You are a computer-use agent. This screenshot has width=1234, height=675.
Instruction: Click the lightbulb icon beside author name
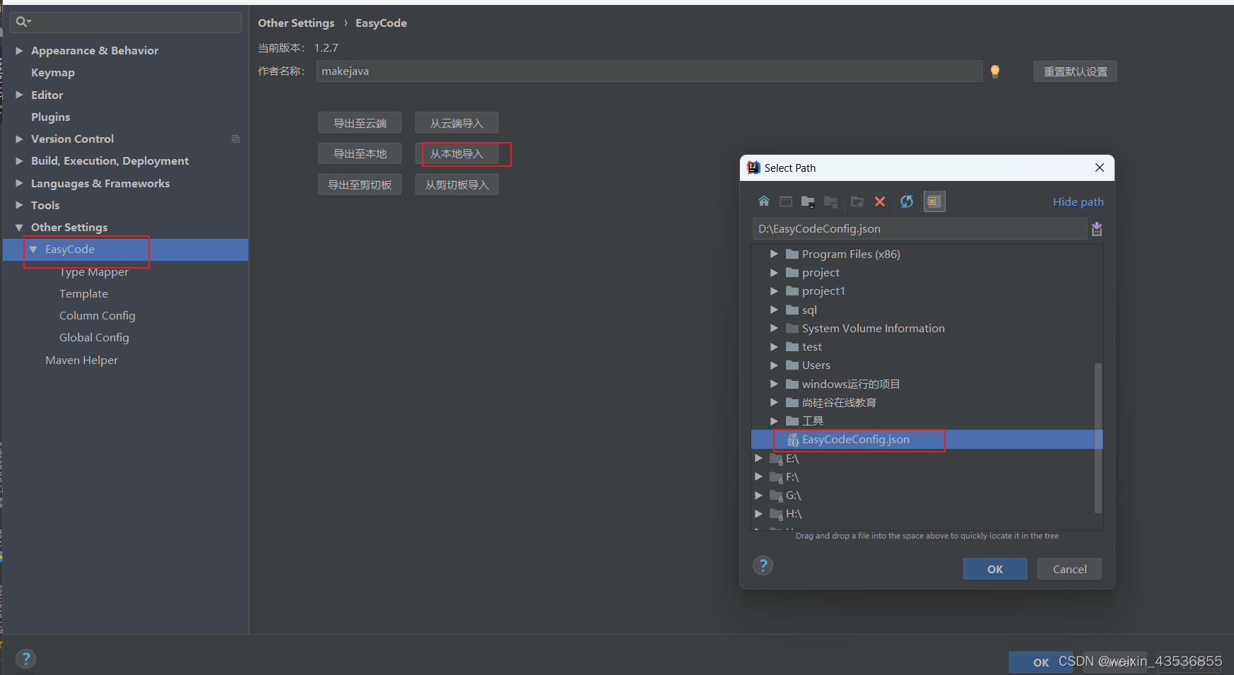pyautogui.click(x=995, y=71)
